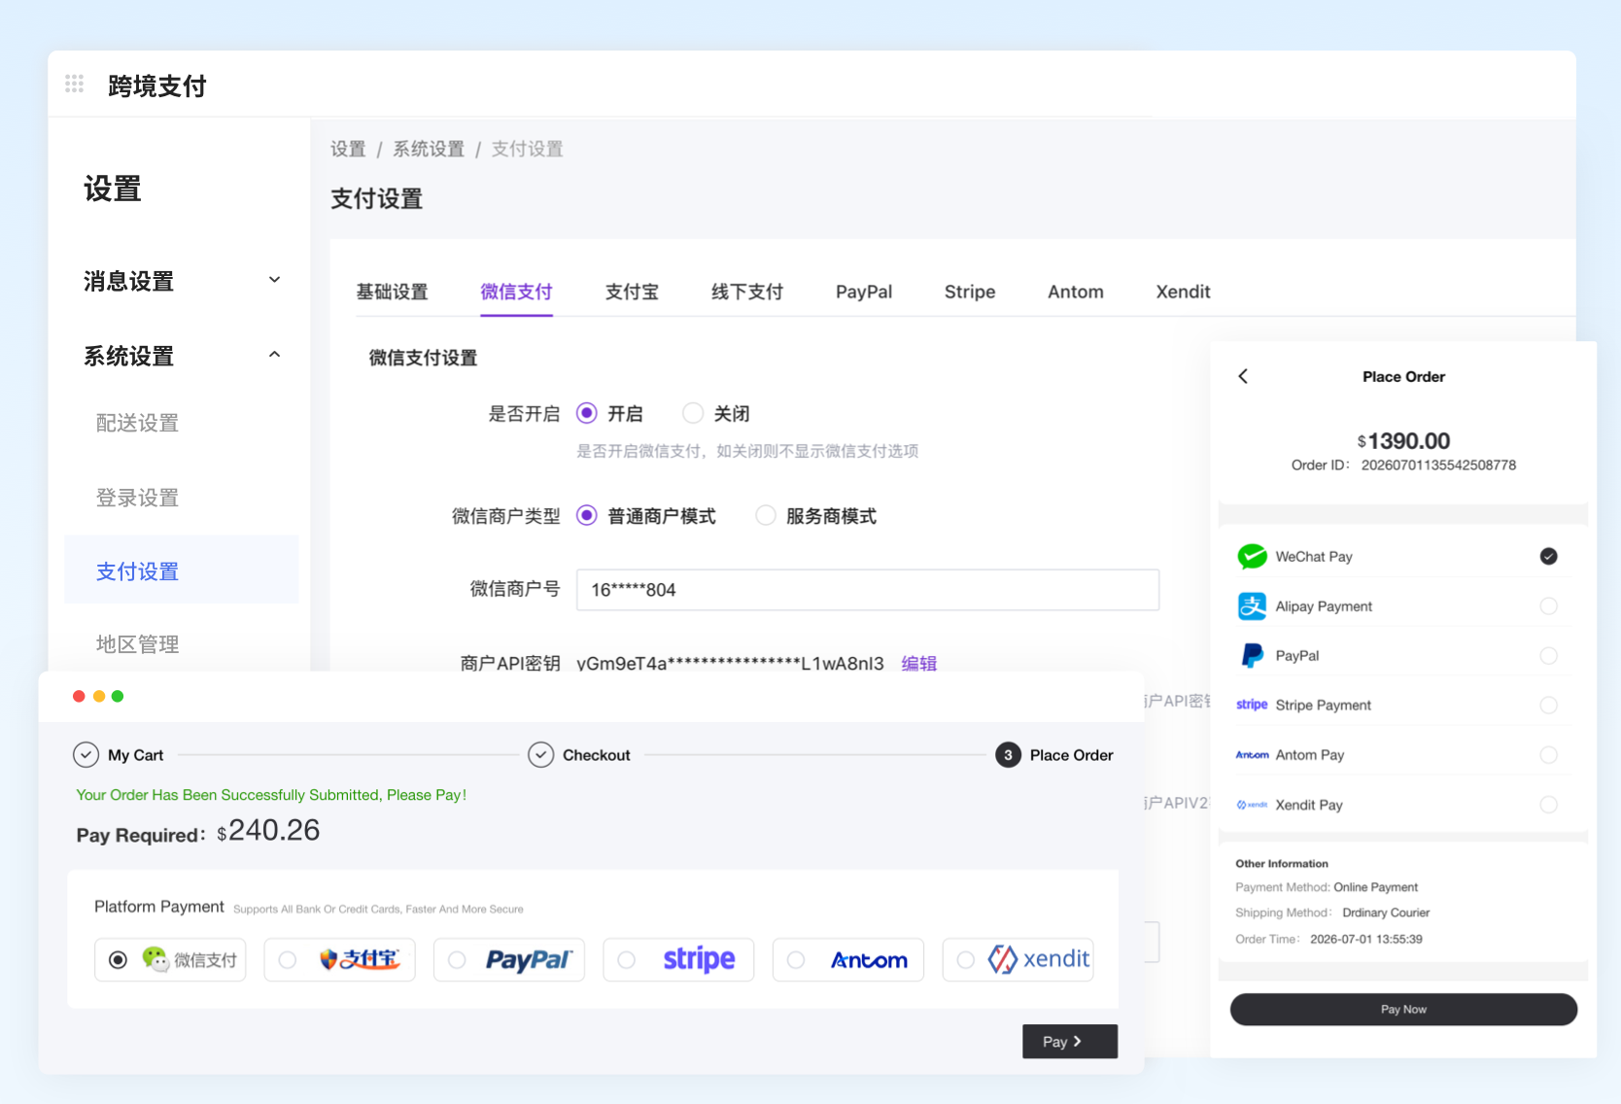Click the 支付宝 logo in Platform Payment
The height and width of the screenshot is (1104, 1621).
tap(360, 959)
